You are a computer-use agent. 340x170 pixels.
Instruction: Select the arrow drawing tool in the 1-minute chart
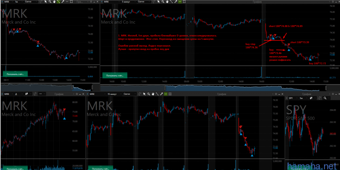coord(63,2)
